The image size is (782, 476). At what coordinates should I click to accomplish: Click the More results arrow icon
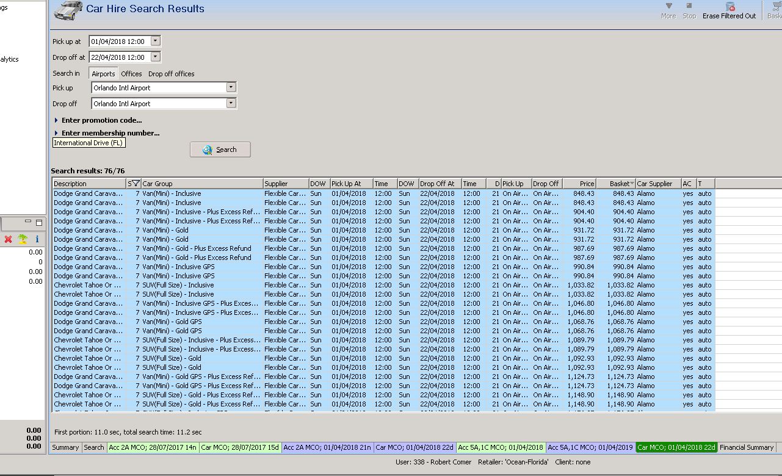point(668,6)
